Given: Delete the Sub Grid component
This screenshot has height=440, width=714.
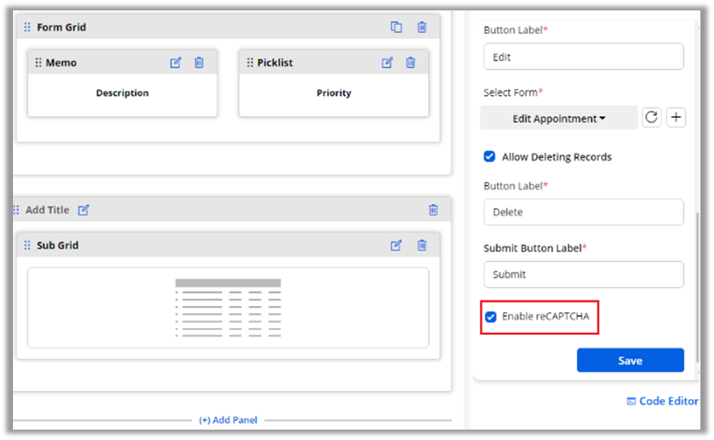Looking at the screenshot, I should 422,245.
